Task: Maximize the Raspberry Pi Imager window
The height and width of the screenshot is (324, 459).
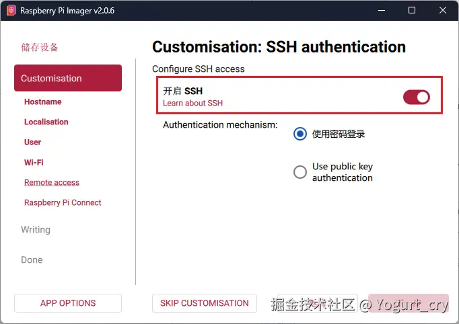Action: tap(412, 10)
